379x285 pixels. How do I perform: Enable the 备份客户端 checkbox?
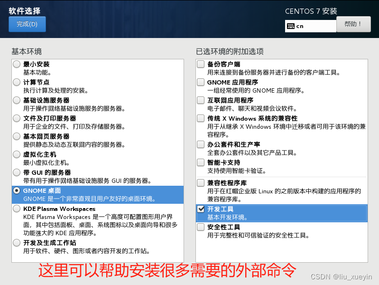201,64
